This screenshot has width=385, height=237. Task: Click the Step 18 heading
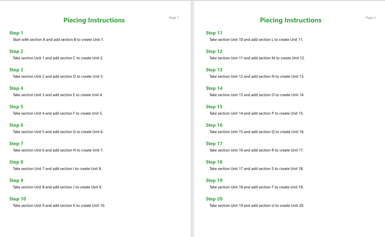[x=214, y=162]
